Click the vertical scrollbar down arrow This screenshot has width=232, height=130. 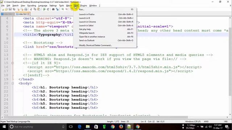tap(230, 114)
